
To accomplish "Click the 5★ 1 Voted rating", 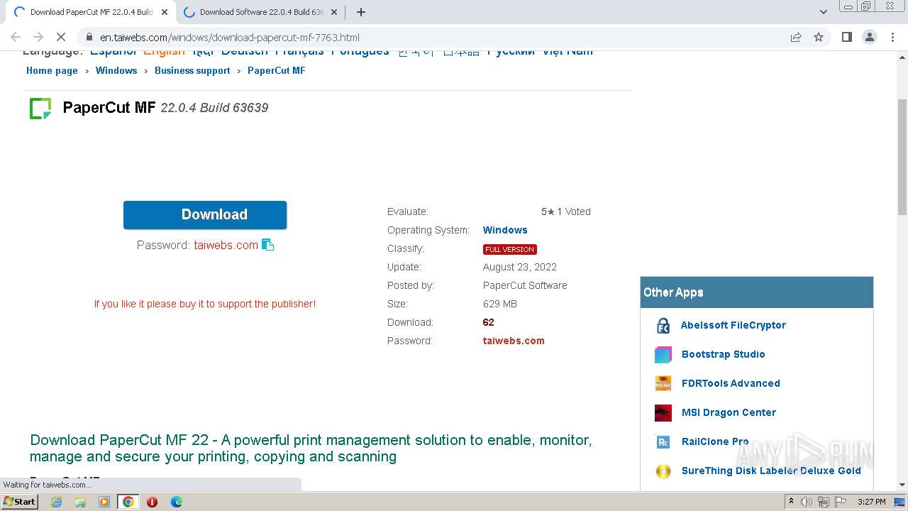I will tap(565, 211).
